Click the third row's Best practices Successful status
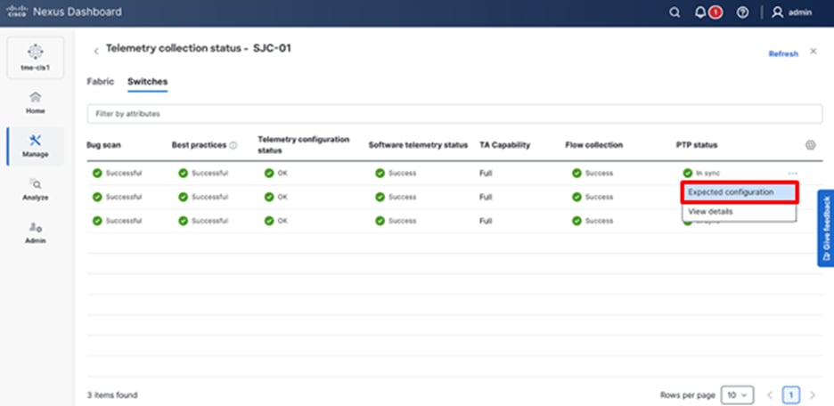The image size is (834, 406). (203, 221)
